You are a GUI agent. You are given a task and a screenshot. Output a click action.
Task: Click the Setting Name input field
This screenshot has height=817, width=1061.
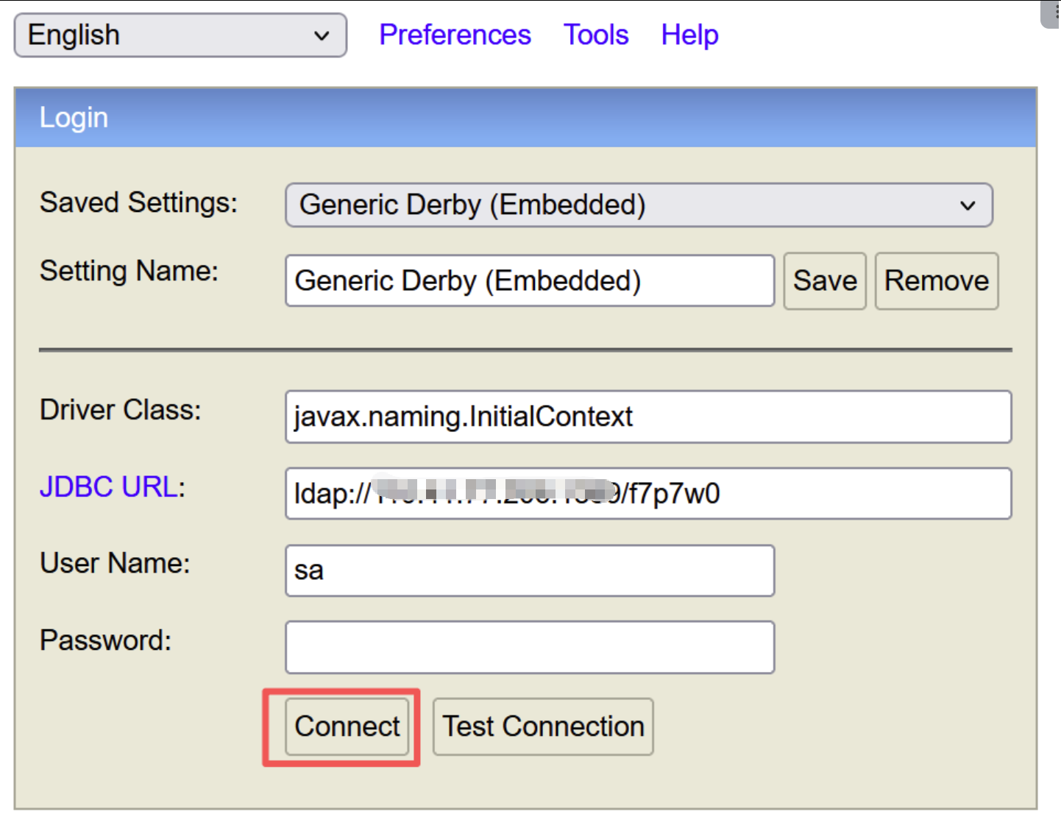(x=530, y=280)
